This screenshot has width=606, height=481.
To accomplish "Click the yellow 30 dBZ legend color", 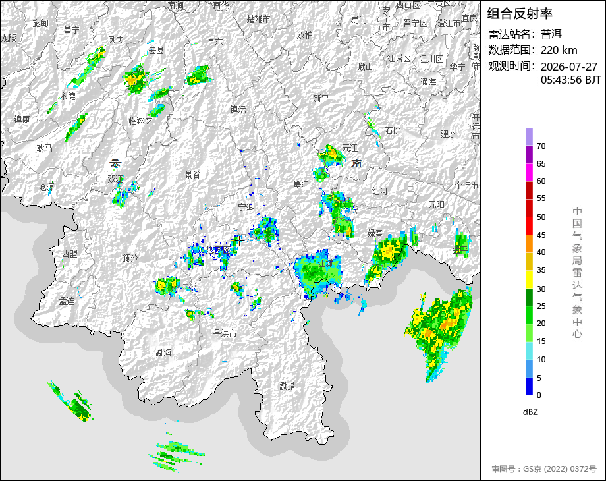I will [530, 279].
